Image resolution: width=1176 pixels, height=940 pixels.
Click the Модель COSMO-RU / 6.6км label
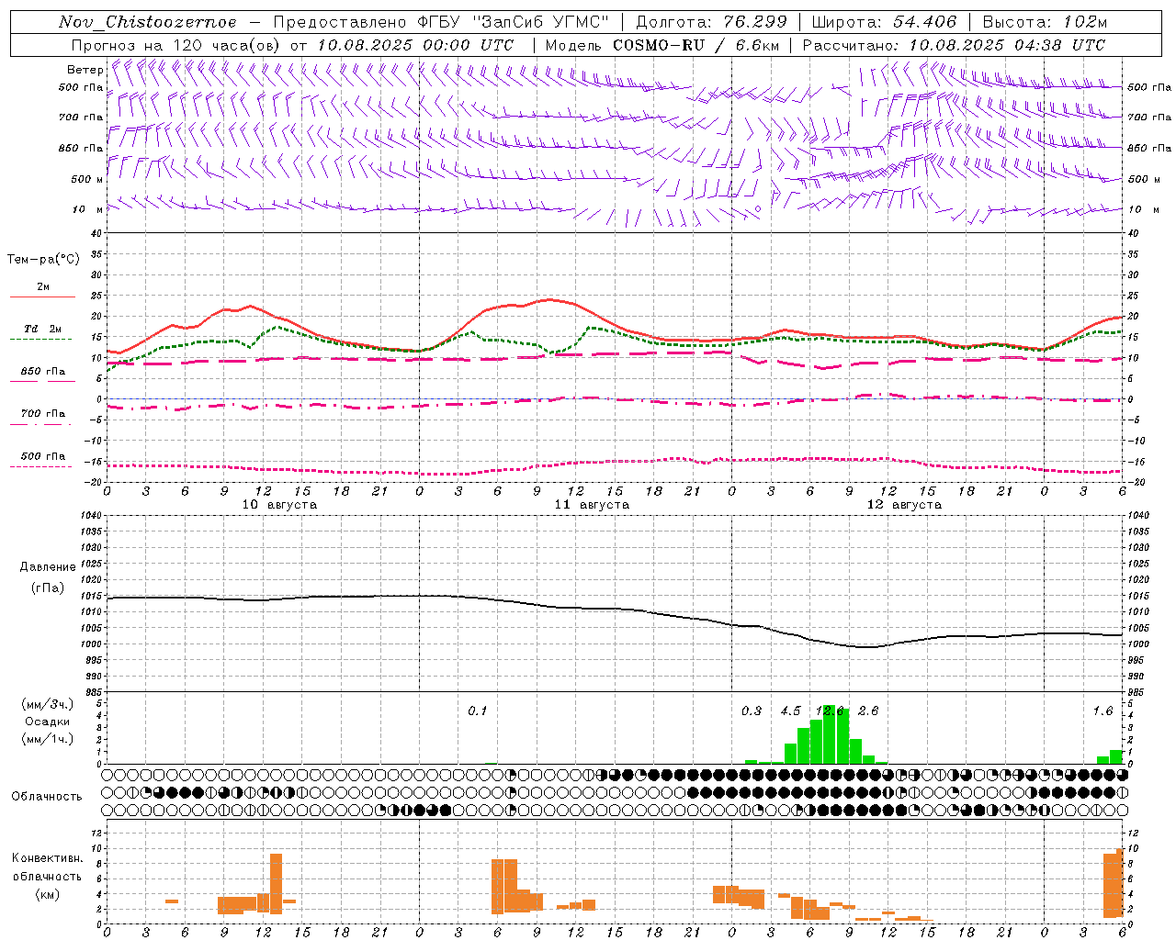click(x=662, y=45)
